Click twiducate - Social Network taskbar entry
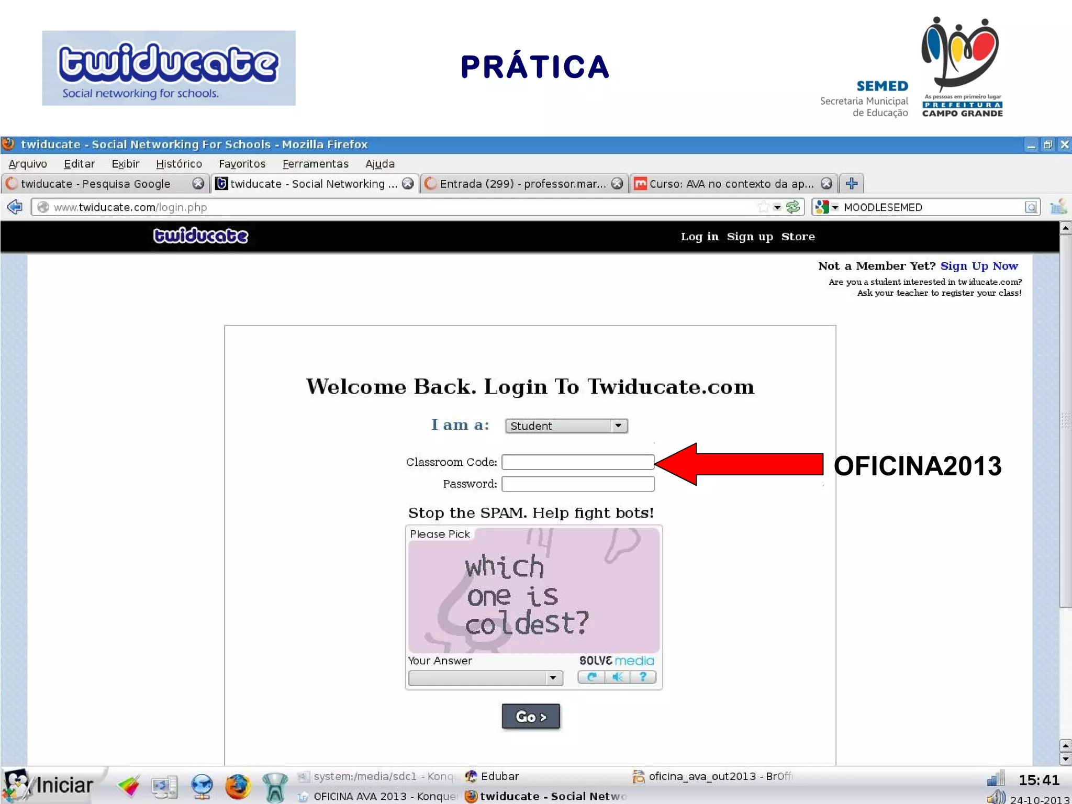1072x804 pixels. [x=545, y=796]
